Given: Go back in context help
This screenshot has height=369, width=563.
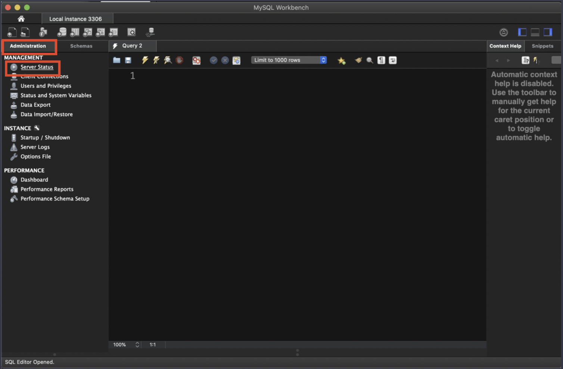Looking at the screenshot, I should pos(497,60).
